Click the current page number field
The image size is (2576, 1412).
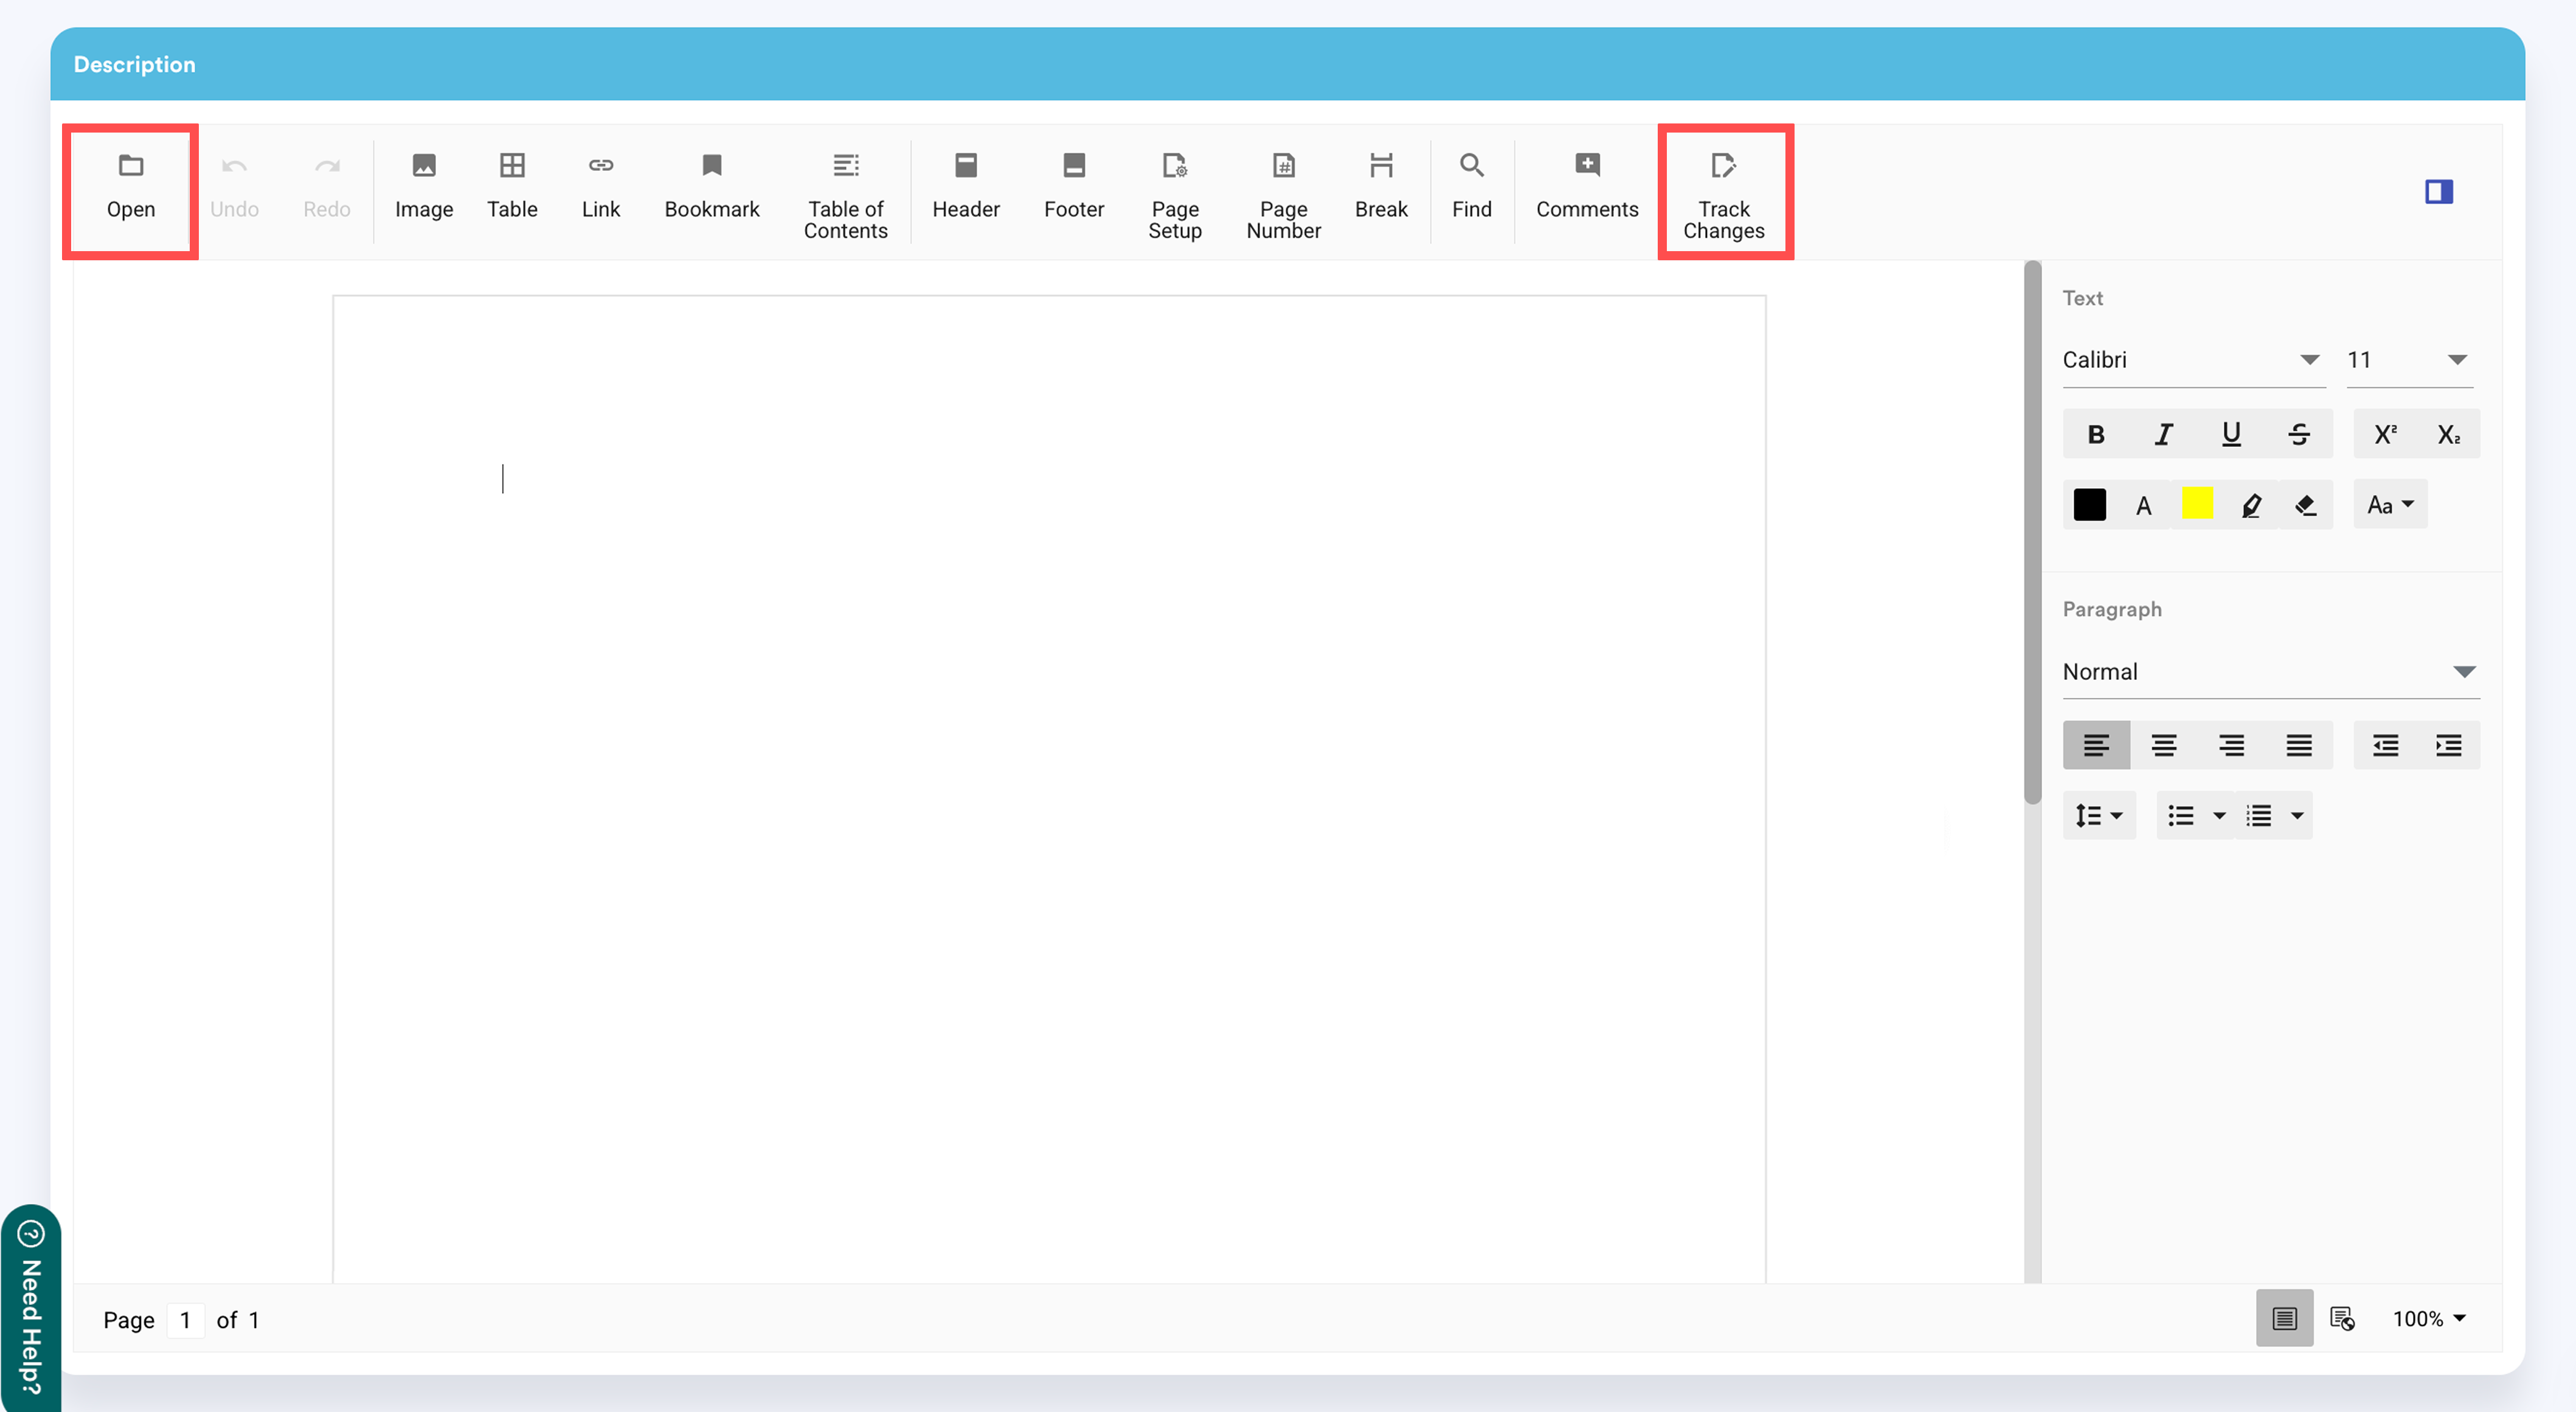pos(186,1320)
